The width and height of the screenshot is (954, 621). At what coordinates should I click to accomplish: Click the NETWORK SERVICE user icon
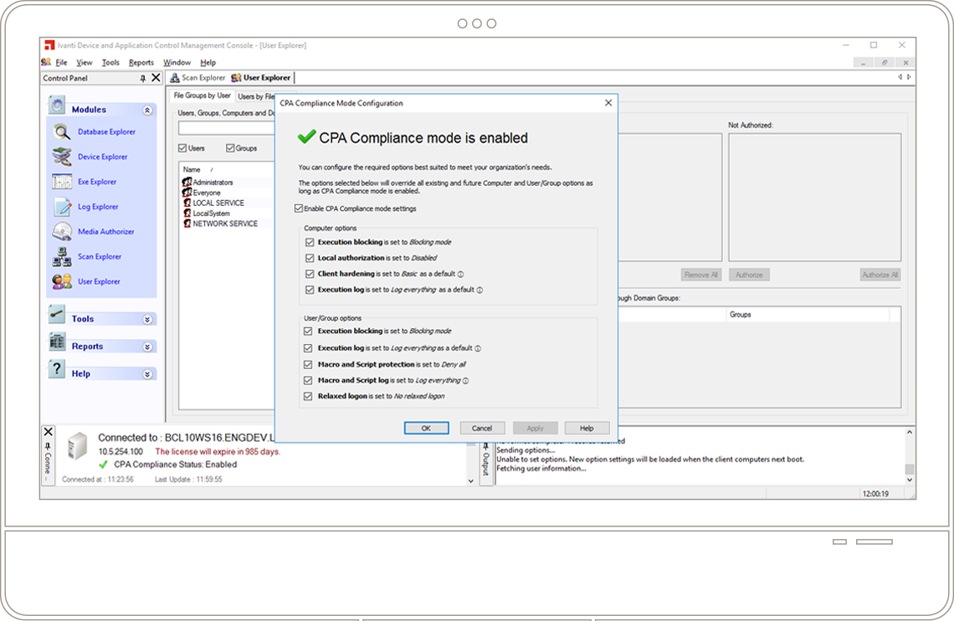(x=187, y=223)
